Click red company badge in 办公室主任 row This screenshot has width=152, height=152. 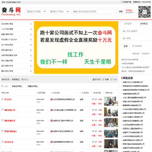pos(52,142)
